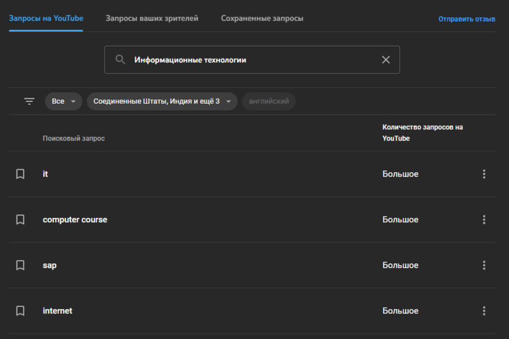Image resolution: width=509 pixels, height=339 pixels.
Task: Open three-dot menu for "internet" row
Action: point(484,311)
